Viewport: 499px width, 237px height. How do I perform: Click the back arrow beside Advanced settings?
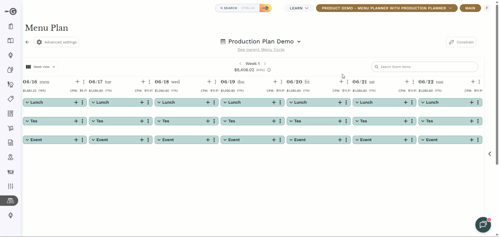pos(27,42)
